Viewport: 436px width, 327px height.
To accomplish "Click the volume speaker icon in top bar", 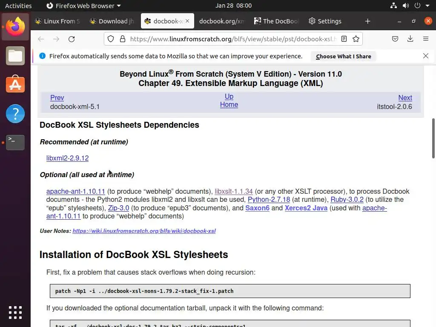I will [406, 6].
